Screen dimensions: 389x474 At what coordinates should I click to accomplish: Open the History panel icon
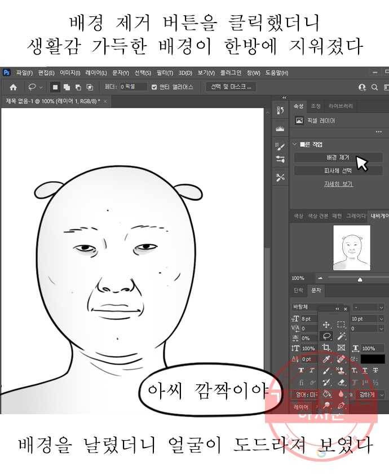pos(280,111)
